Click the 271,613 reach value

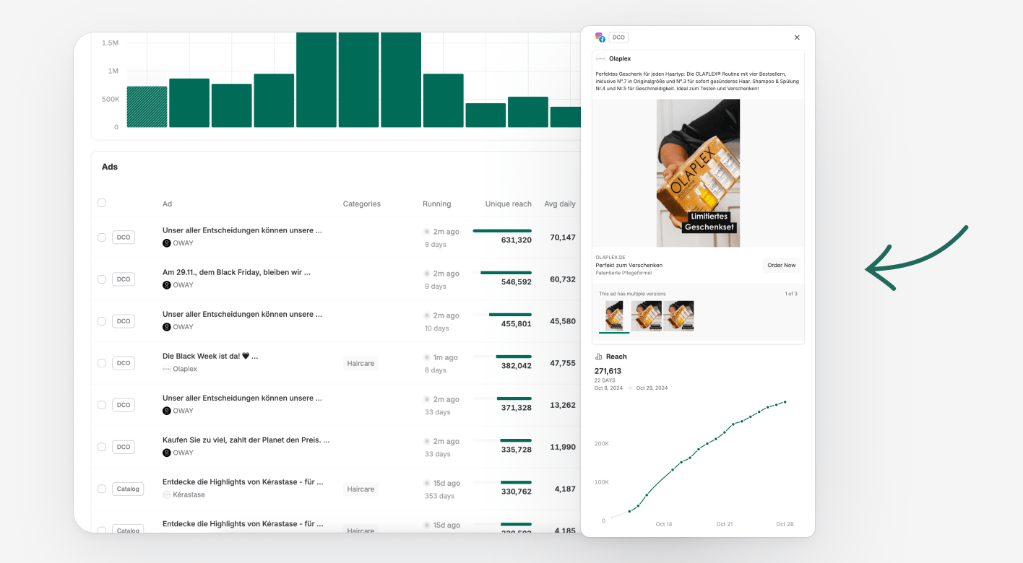tap(608, 371)
